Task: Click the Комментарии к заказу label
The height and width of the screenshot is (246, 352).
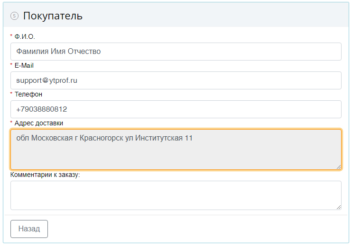Action: point(45,175)
